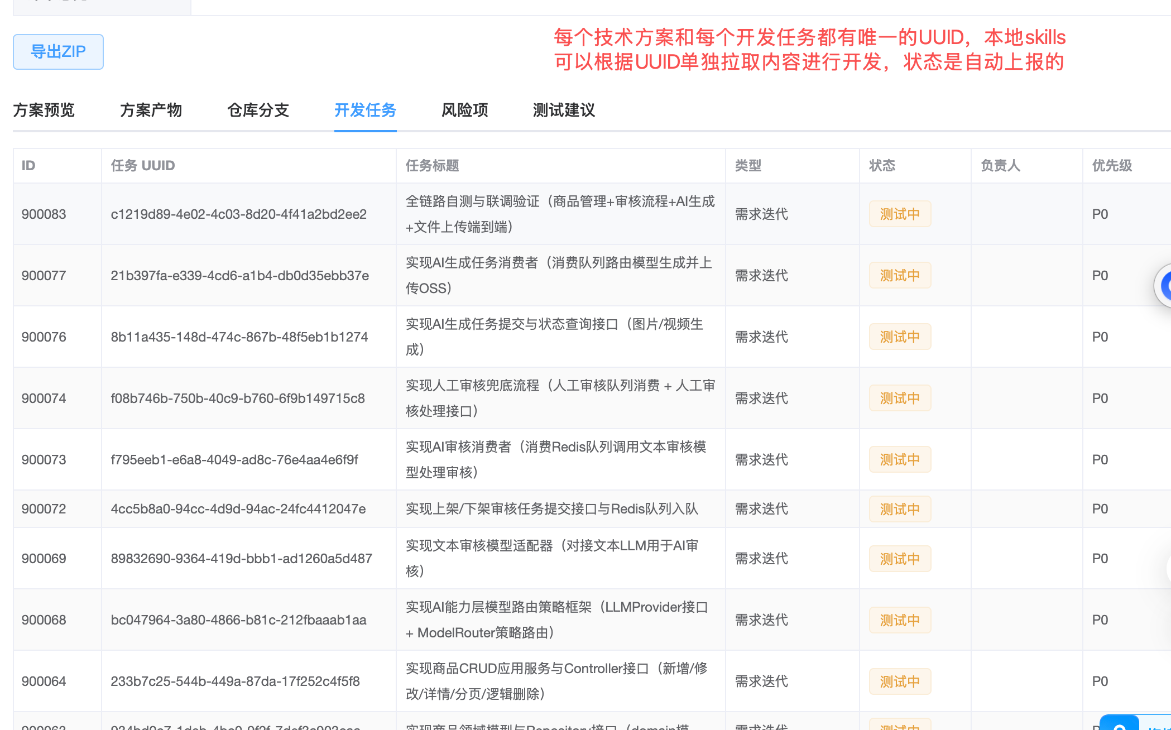Click task ID 900072
This screenshot has width=1171, height=730.
point(44,509)
